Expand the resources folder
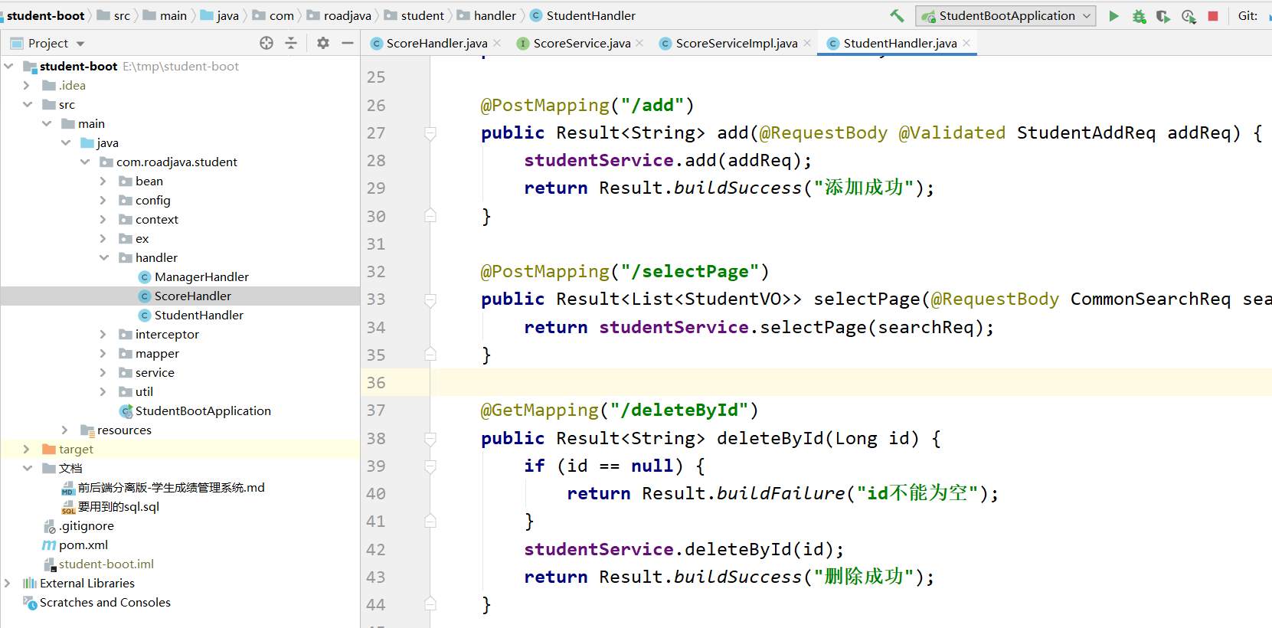This screenshot has height=628, width=1272. click(x=65, y=430)
